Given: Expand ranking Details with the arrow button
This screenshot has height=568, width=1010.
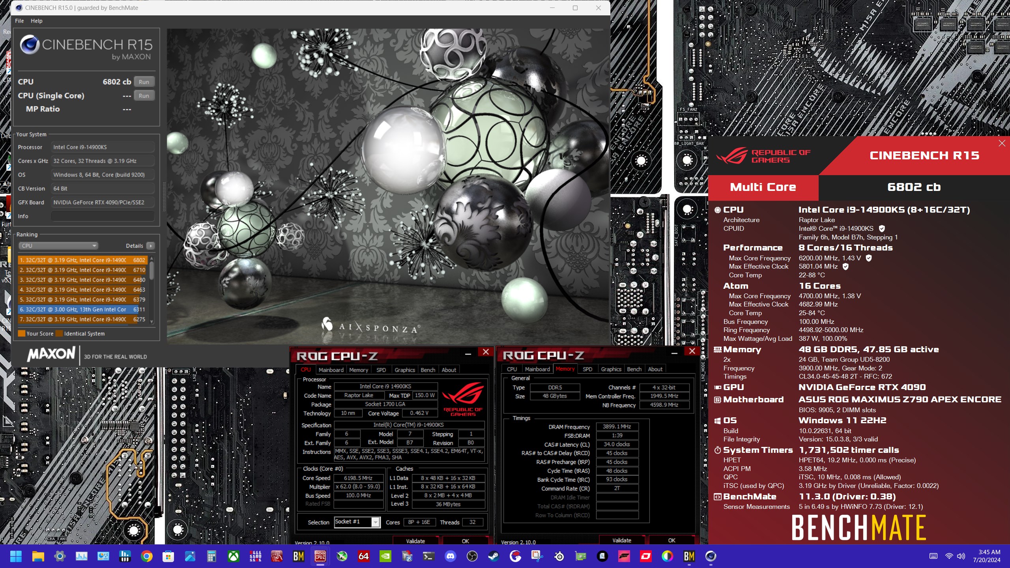Looking at the screenshot, I should (150, 246).
